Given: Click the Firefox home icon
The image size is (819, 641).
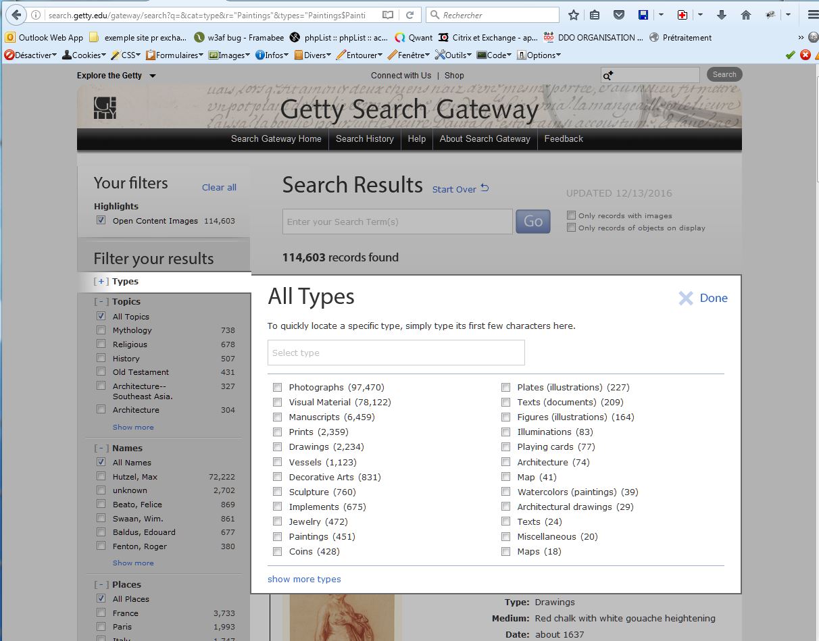Looking at the screenshot, I should pos(746,15).
